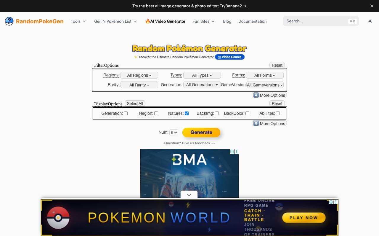
Task: Click the Types filter label
Action: pos(176,75)
